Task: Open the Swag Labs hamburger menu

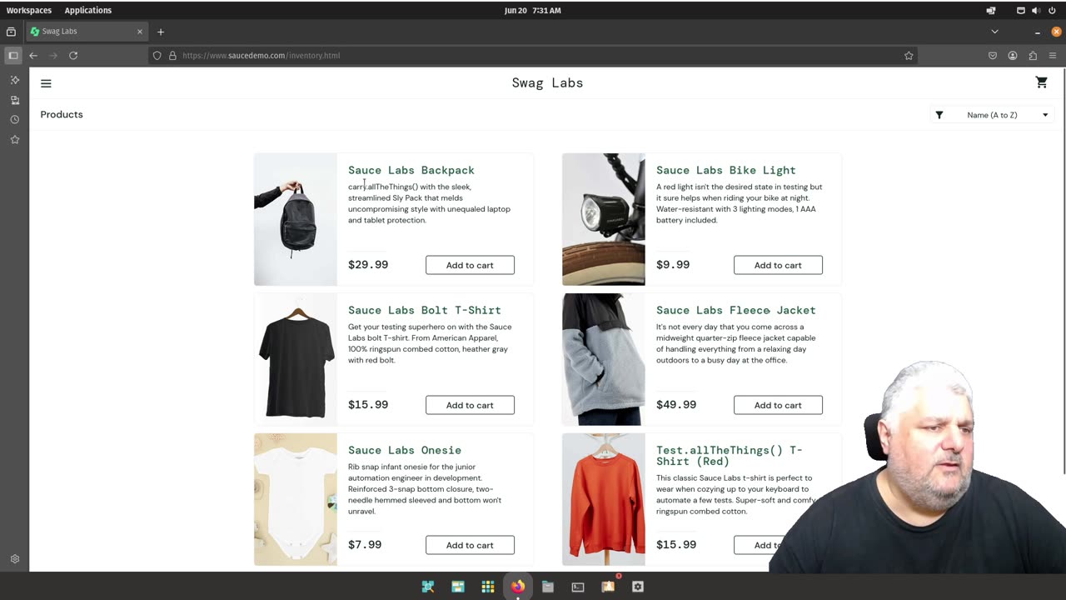Action: pyautogui.click(x=46, y=83)
